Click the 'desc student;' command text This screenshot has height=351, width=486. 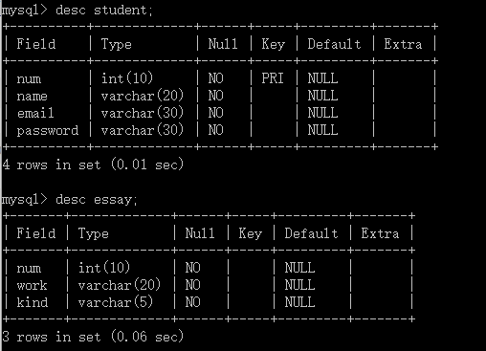coord(104,11)
